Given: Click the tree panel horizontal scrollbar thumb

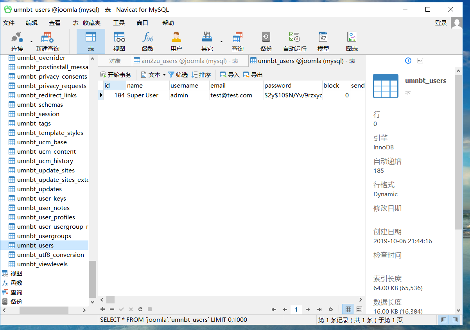Looking at the screenshot, I should (x=44, y=310).
